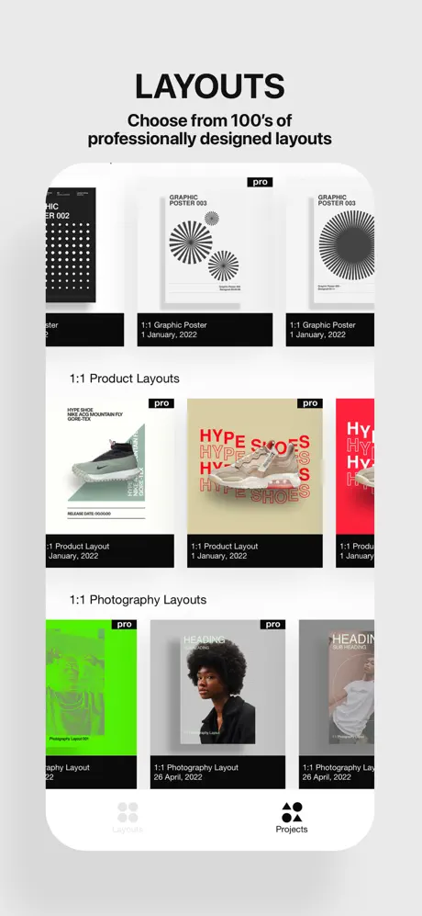Select the white t-shirt Heading photography layout

point(337,687)
